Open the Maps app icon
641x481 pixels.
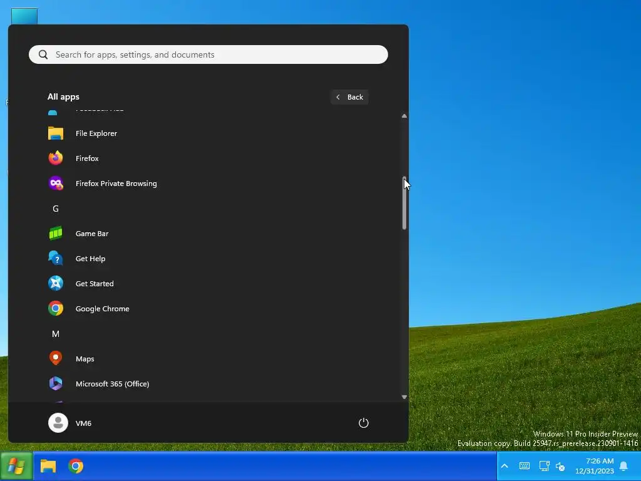tap(56, 358)
